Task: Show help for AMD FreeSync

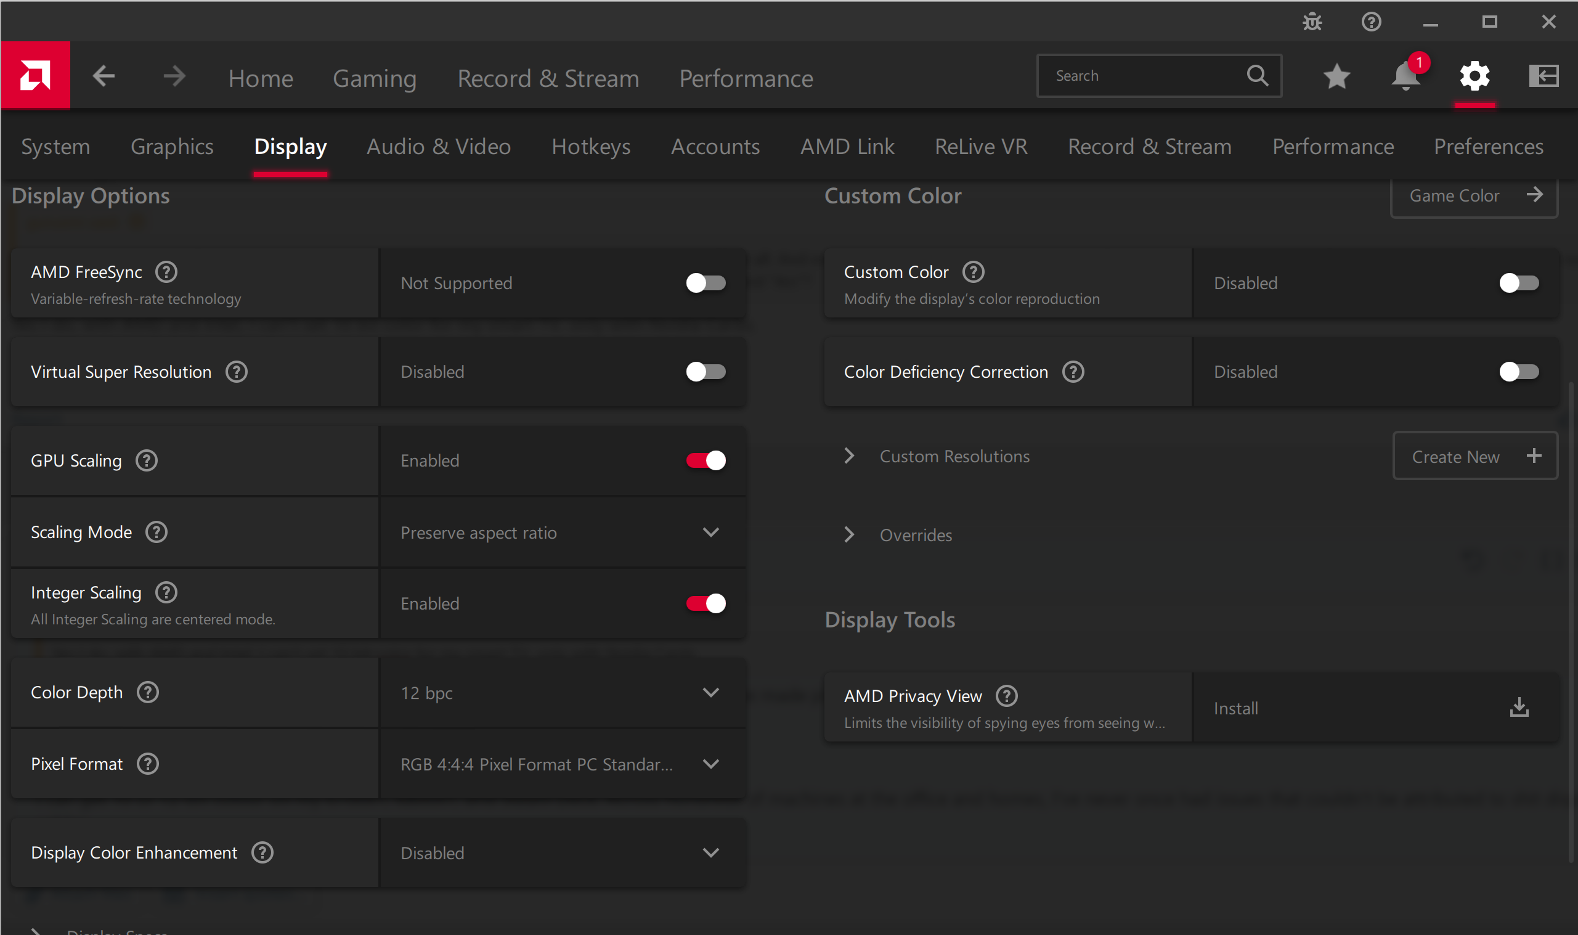Action: [x=166, y=272]
